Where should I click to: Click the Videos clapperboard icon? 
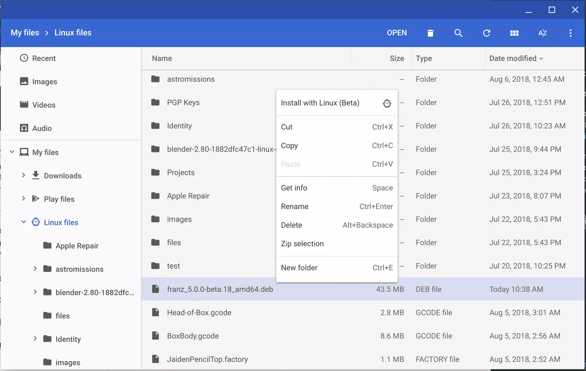(x=24, y=105)
